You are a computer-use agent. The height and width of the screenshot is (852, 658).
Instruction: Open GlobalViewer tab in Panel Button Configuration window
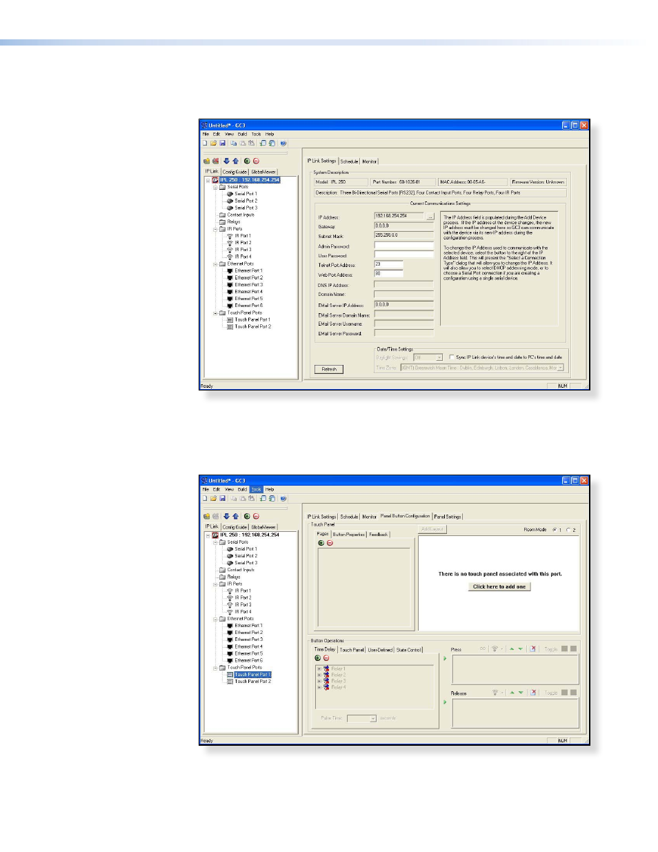263,526
